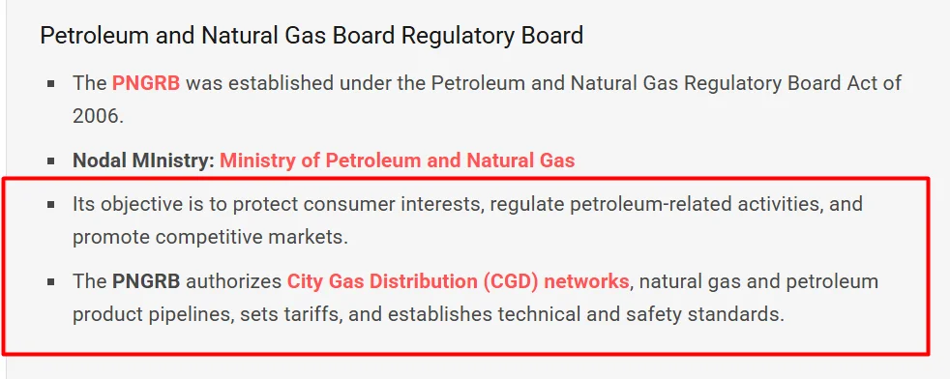This screenshot has width=950, height=379.
Task: Follow the City Gas Distribution (CGD) networks link
Action: (458, 281)
